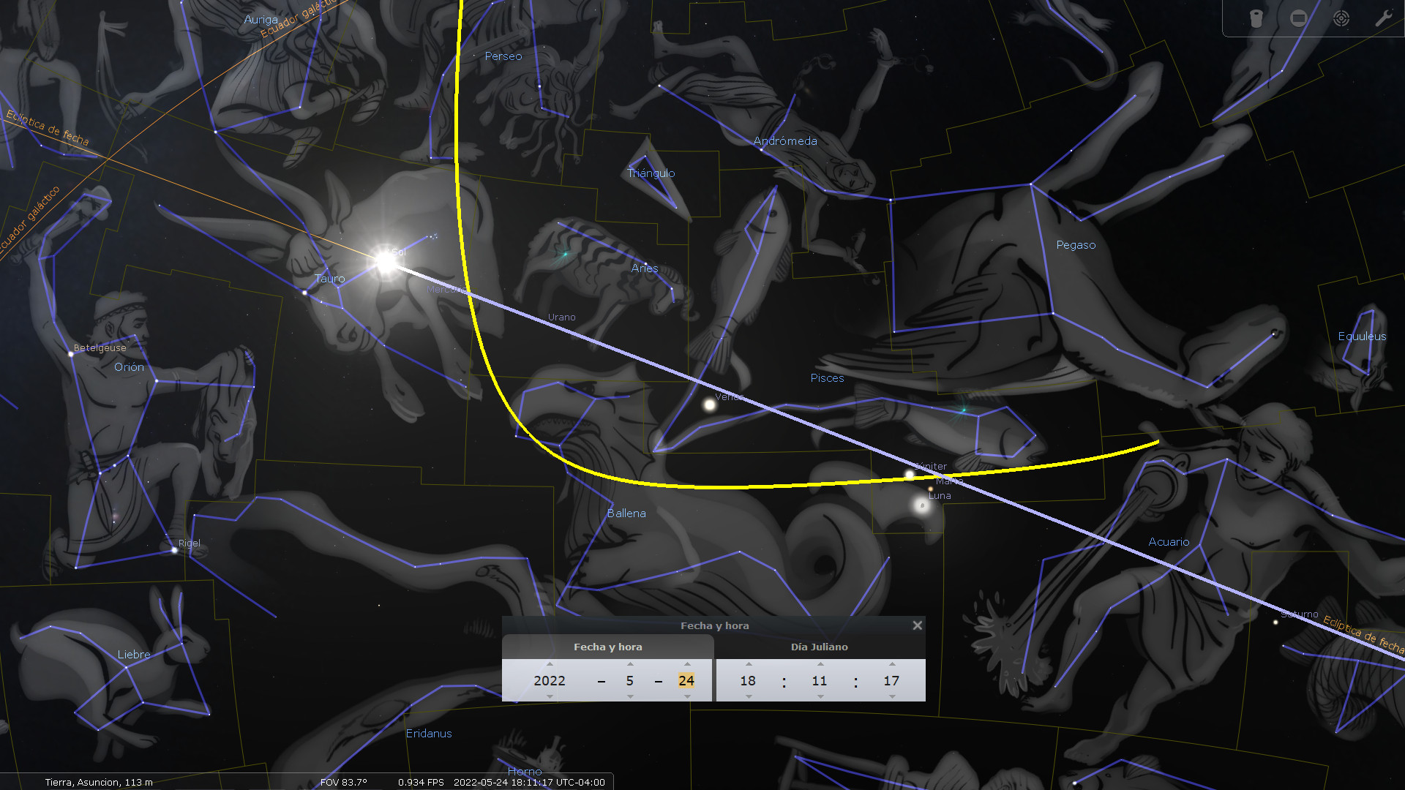Image resolution: width=1405 pixels, height=790 pixels.
Task: Increase the seconds with the up arrow
Action: click(x=892, y=664)
